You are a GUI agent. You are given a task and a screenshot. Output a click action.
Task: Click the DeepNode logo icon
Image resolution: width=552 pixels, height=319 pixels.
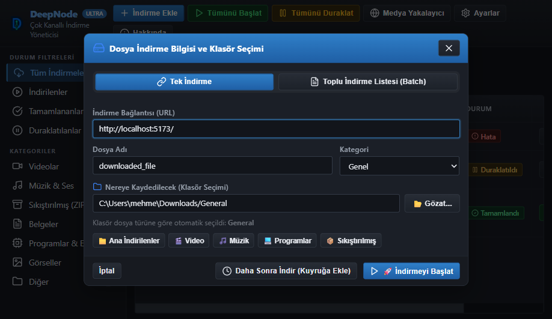click(x=17, y=24)
